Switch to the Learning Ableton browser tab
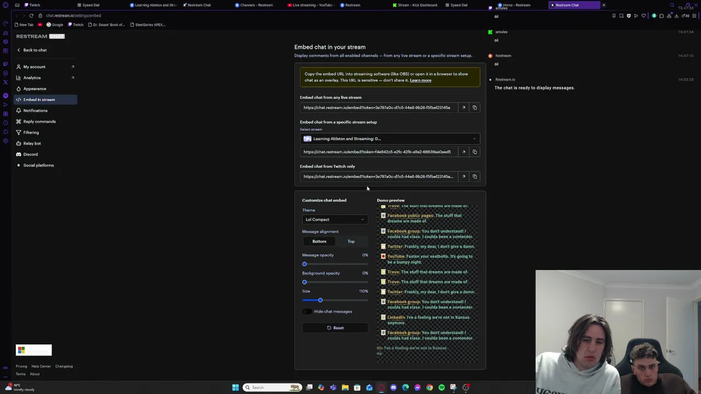Viewport: 701px width, 394px height. click(153, 5)
